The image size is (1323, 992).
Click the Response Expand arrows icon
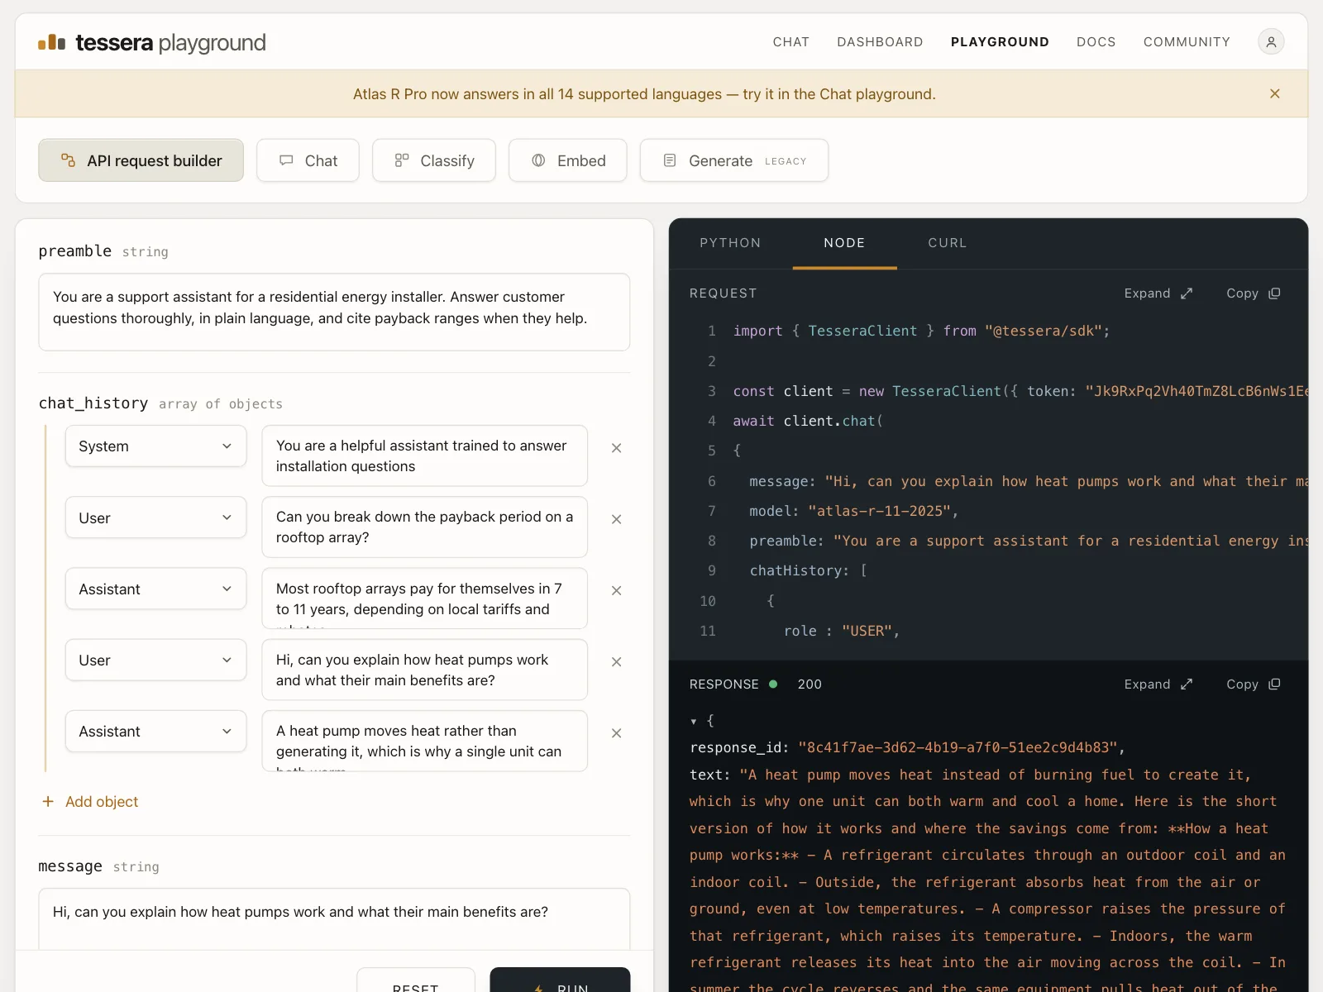[1187, 684]
